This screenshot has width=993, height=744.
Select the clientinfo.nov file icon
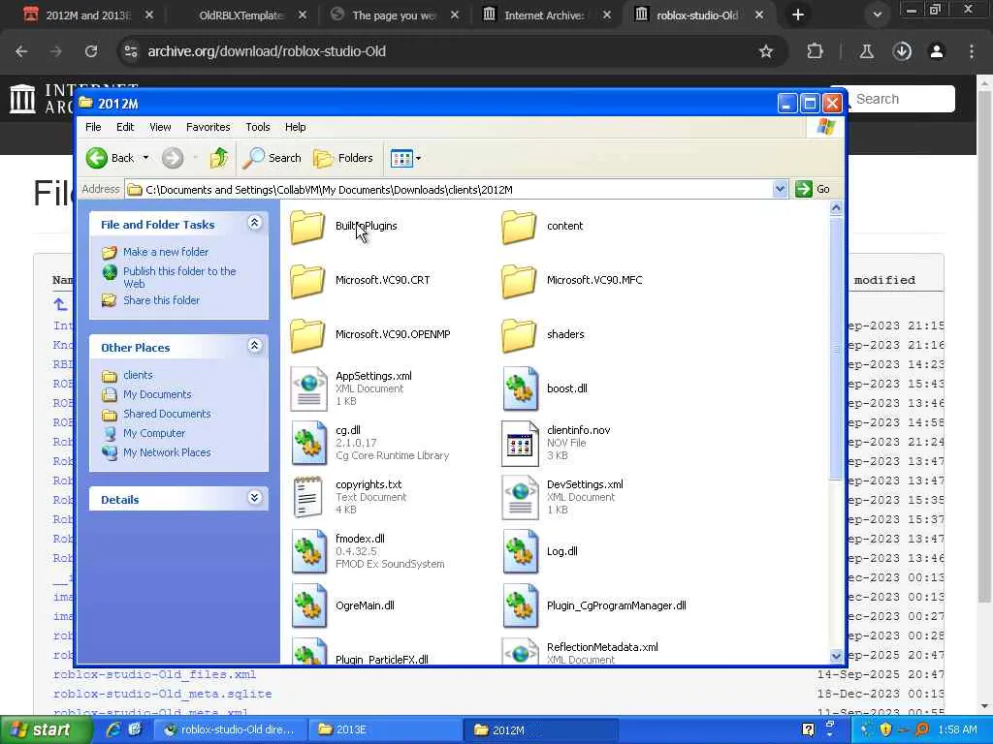(x=520, y=444)
